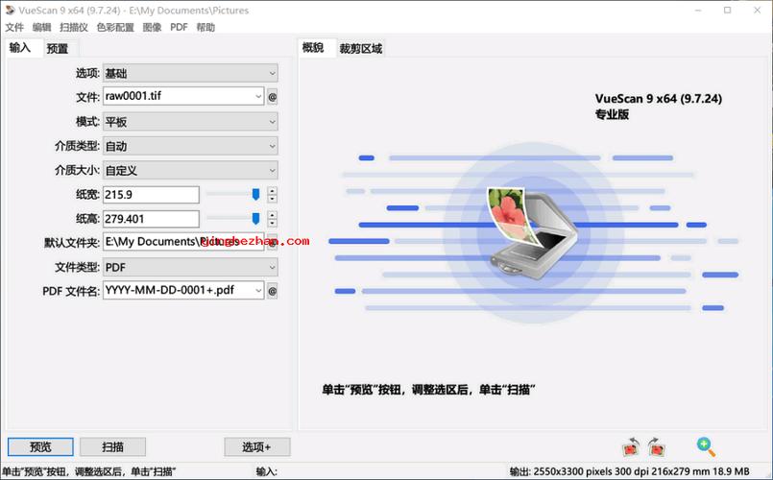Open the 文件 combo box dropdown arrow
This screenshot has height=480, width=773.
point(258,97)
